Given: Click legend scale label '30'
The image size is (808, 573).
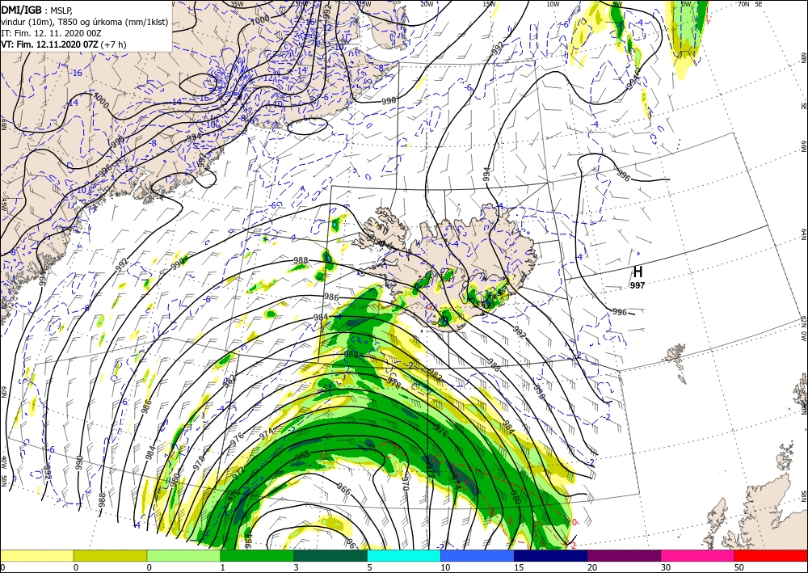Looking at the screenshot, I should coord(666,567).
